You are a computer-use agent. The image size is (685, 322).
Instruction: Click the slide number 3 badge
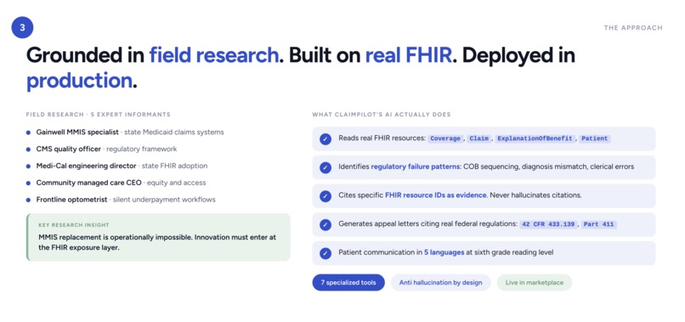pyautogui.click(x=22, y=27)
